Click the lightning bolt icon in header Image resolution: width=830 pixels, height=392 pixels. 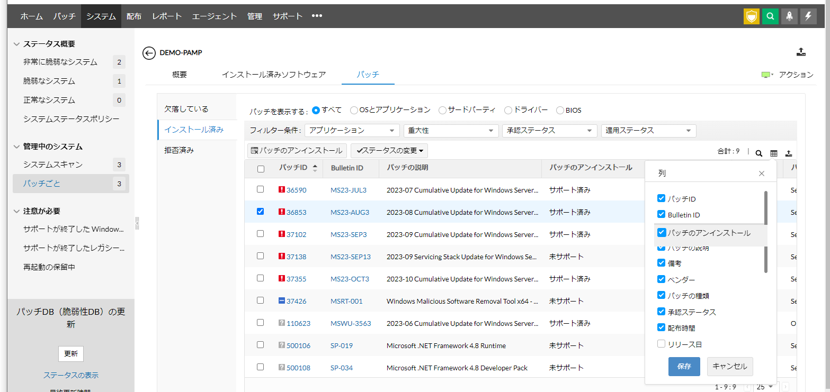808,16
